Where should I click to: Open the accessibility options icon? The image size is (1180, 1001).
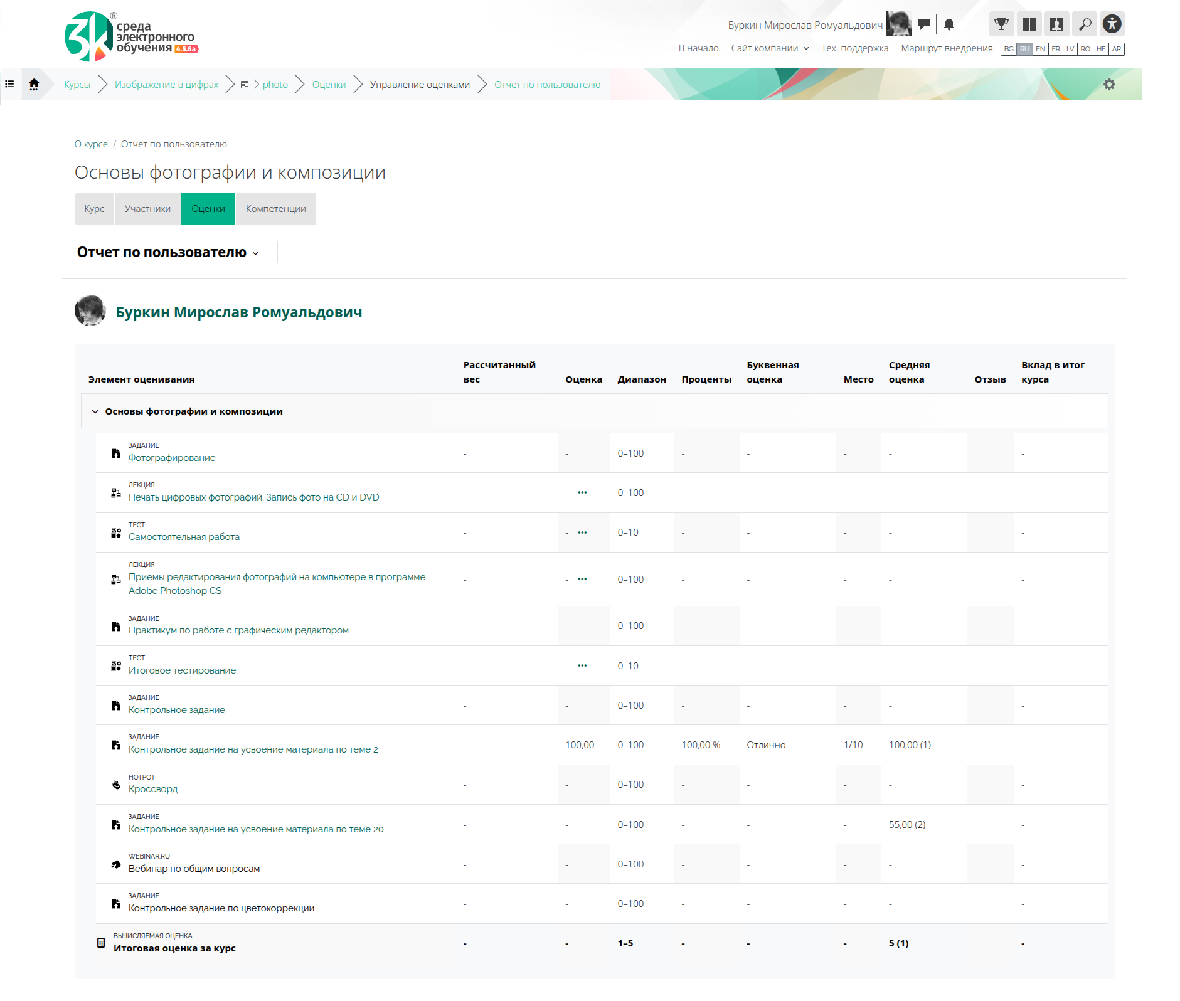1112,24
